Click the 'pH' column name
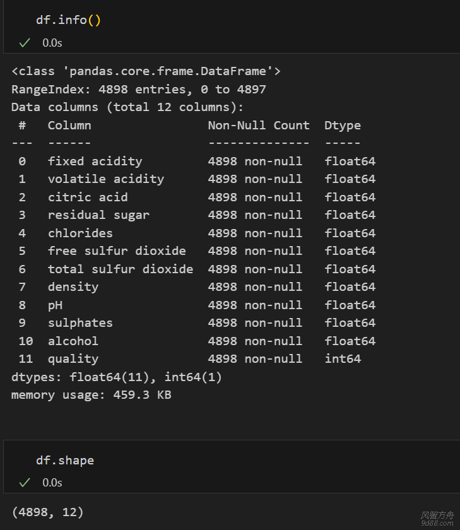460x530 pixels. [55, 305]
